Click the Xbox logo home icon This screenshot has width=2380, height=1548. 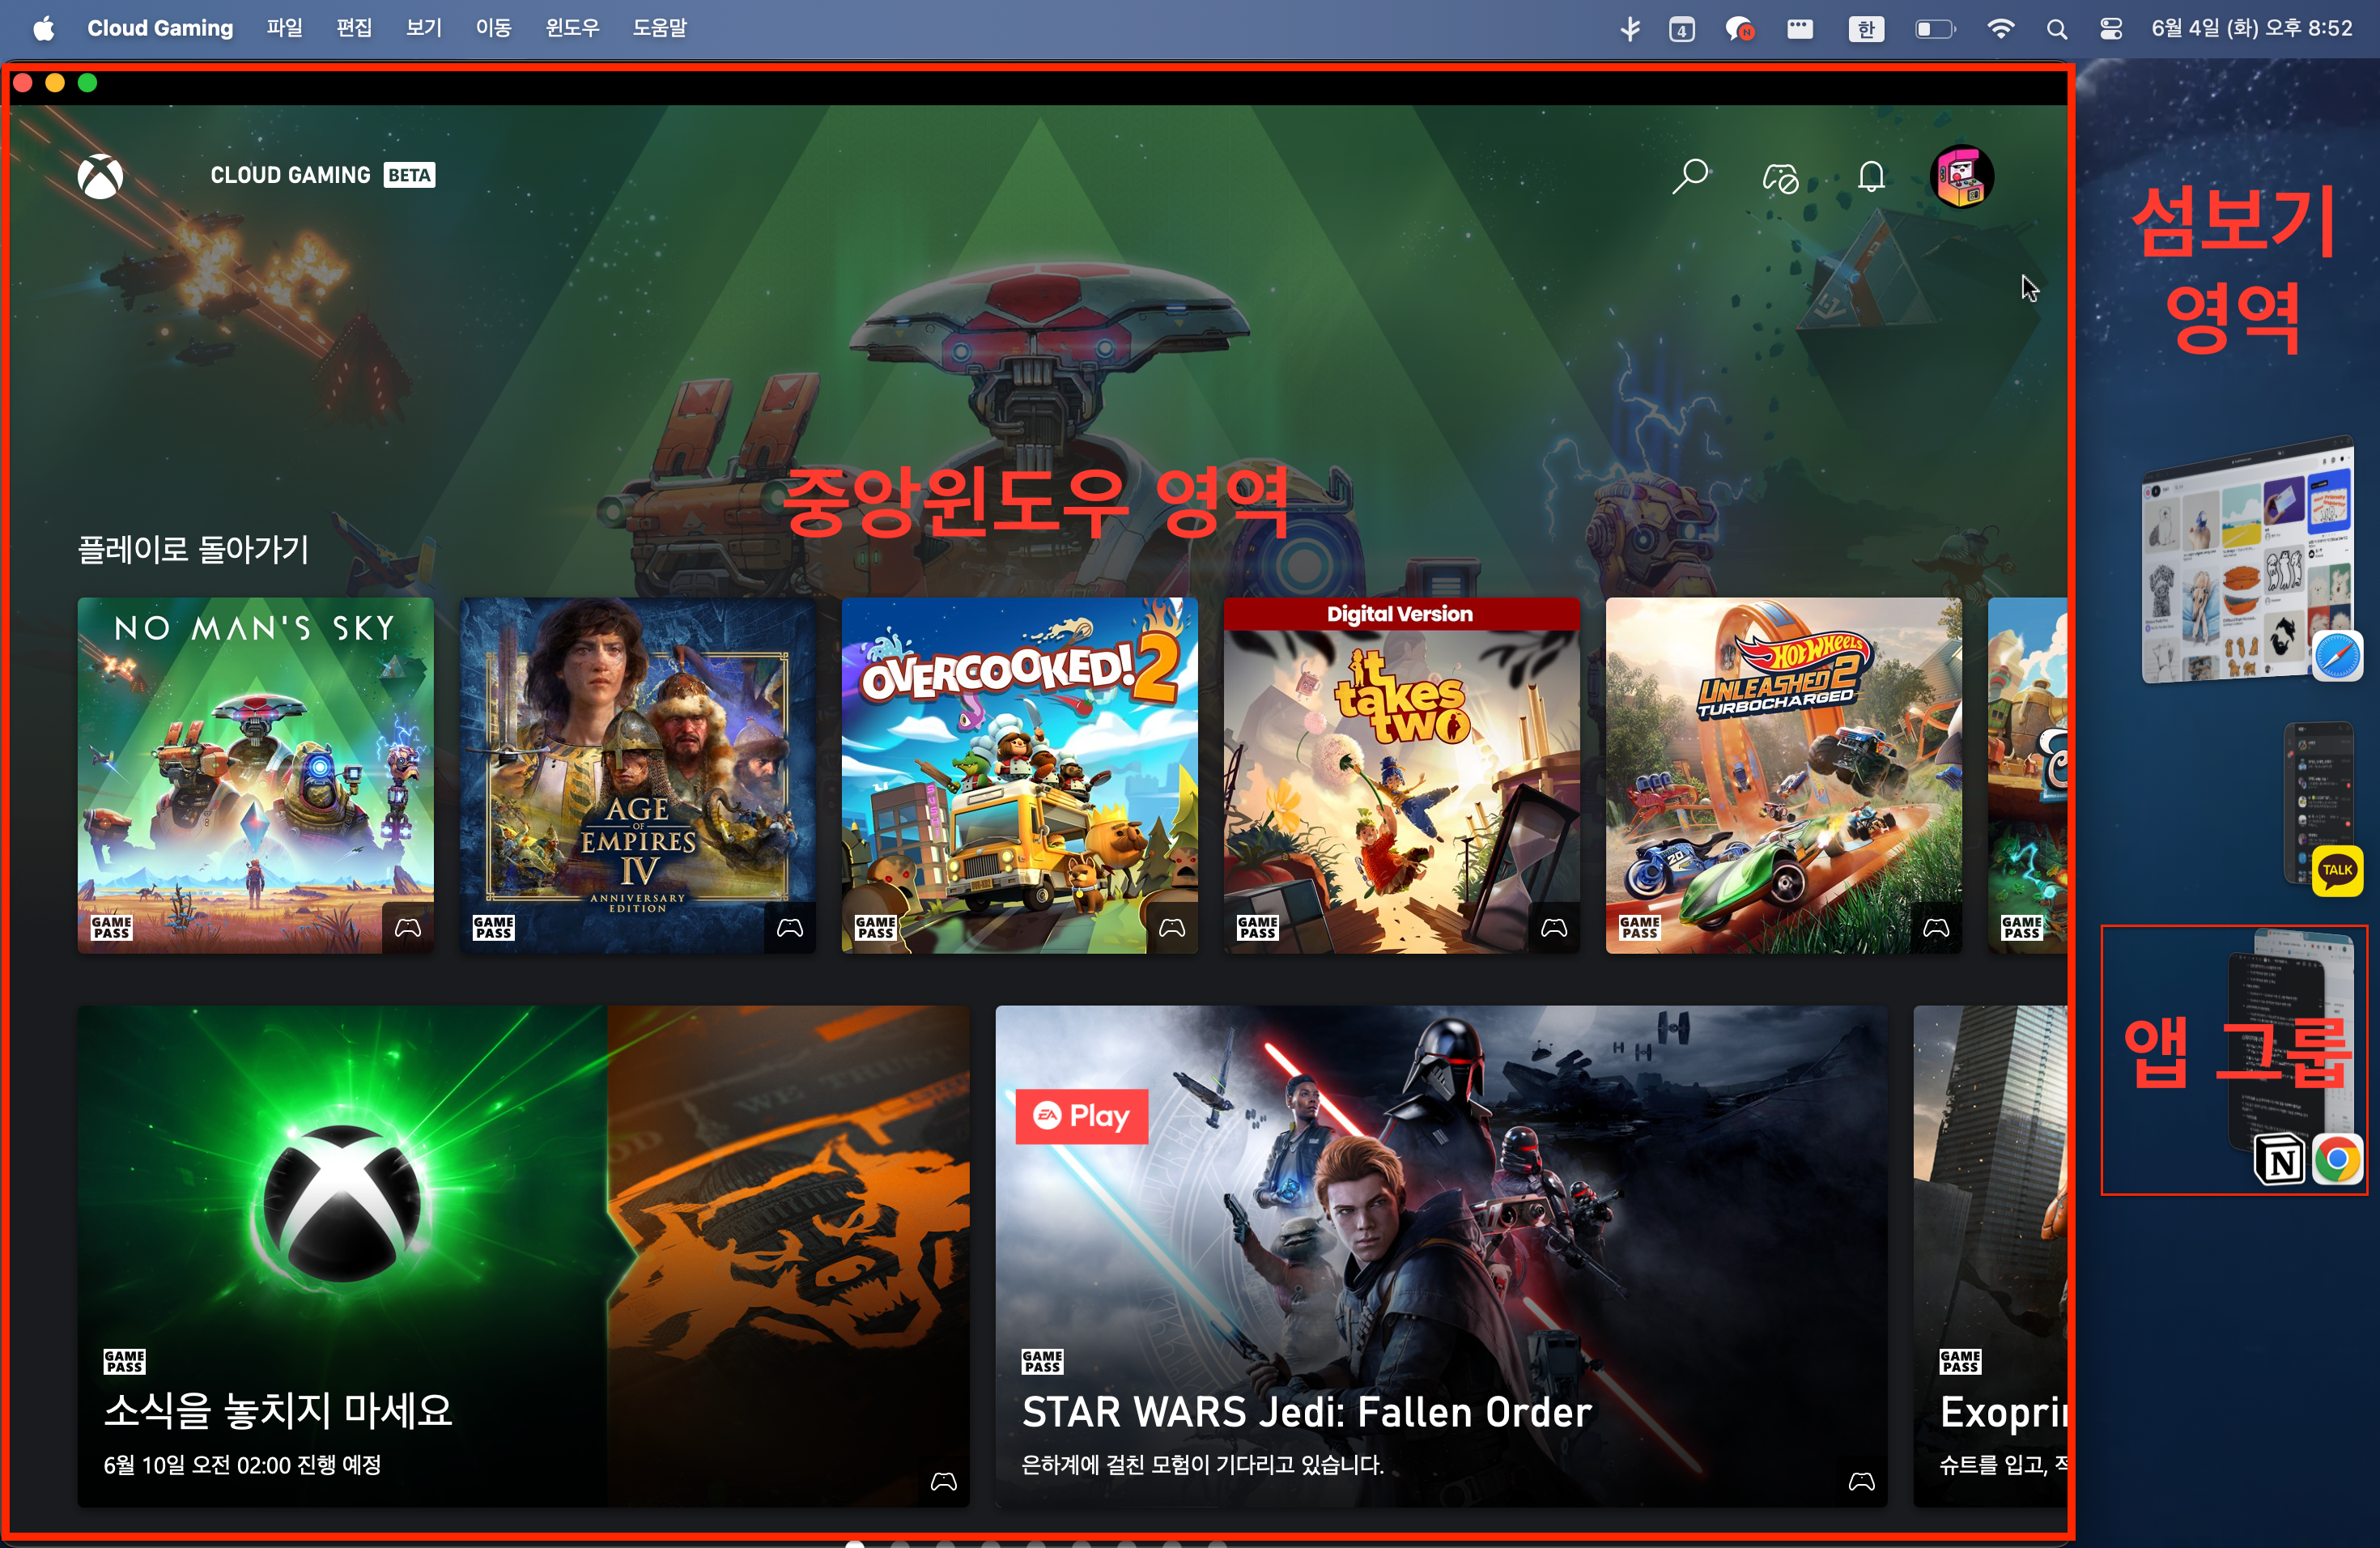(x=100, y=177)
